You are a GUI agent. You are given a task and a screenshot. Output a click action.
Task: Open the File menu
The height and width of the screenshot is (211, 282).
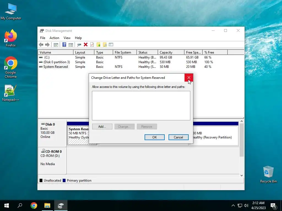point(43,38)
